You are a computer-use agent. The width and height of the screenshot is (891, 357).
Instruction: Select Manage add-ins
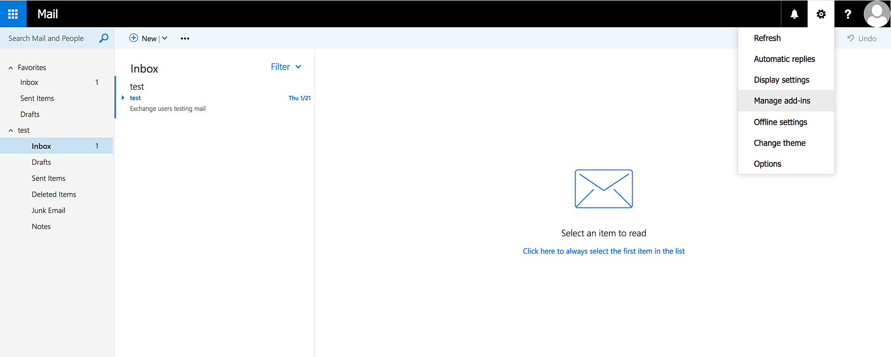[786, 101]
